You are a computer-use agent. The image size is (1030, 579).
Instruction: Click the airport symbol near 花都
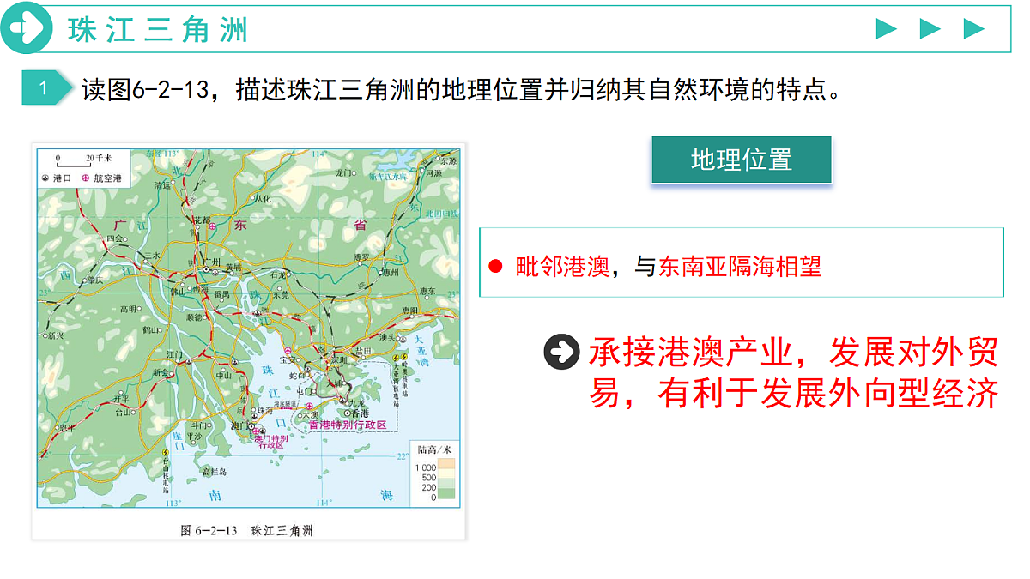[x=212, y=226]
